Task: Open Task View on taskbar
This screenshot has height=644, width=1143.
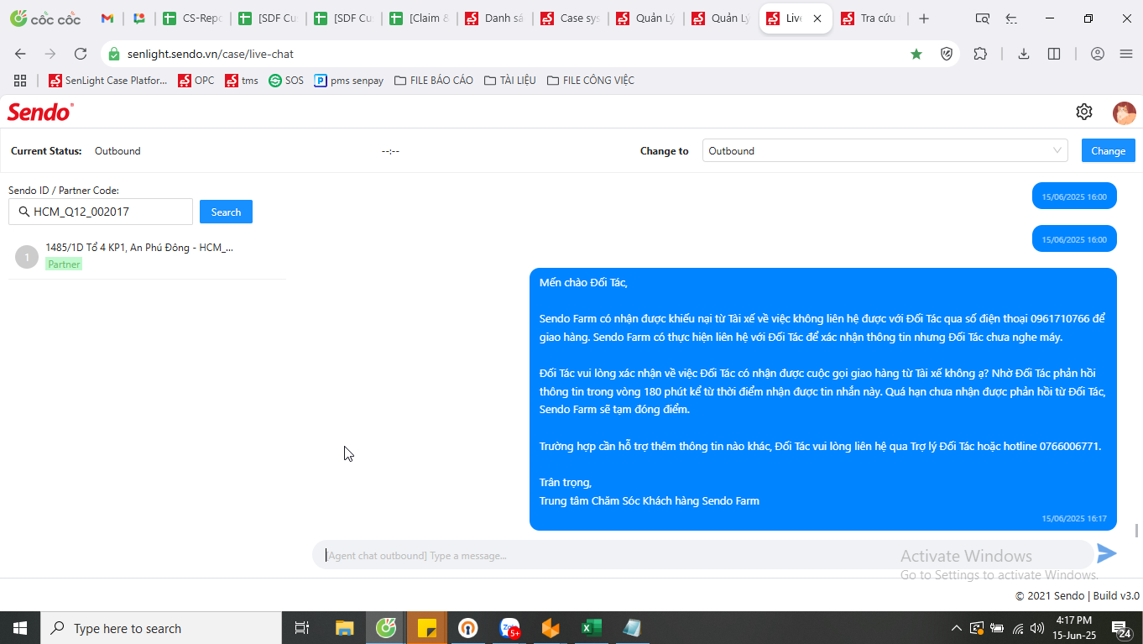Action: click(302, 628)
